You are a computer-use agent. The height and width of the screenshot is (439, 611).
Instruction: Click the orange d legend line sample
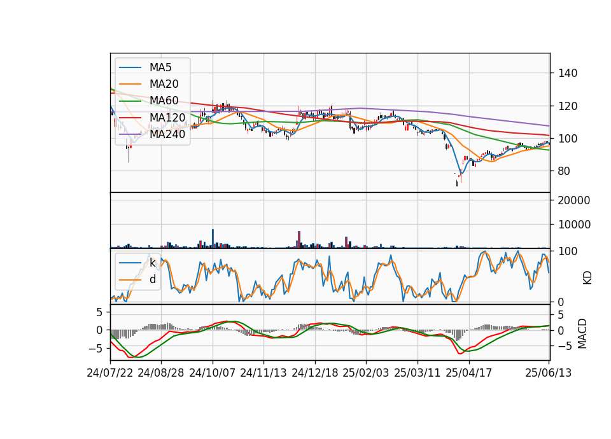(x=130, y=280)
